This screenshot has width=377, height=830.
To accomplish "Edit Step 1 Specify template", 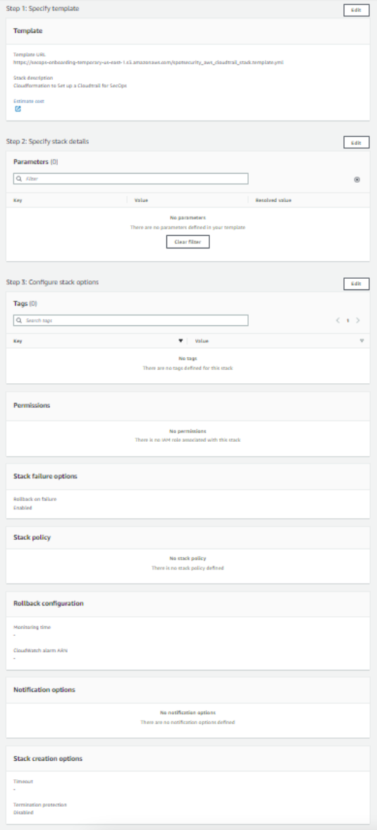I will (357, 10).
